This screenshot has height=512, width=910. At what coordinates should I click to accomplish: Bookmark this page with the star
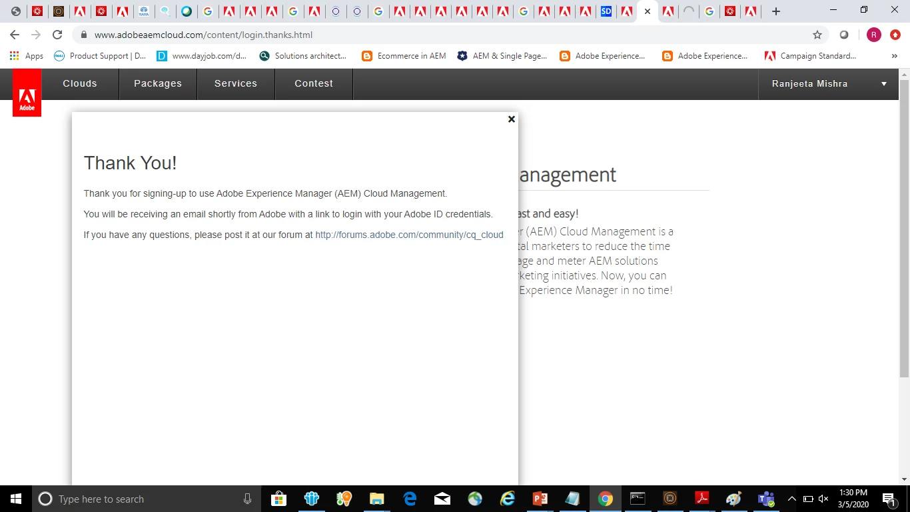point(817,35)
